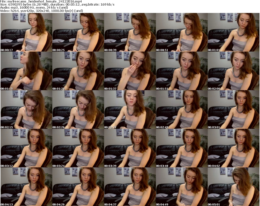Select the thumbnail stamped 00:05:01
This screenshot has width=260, height=206.
point(234,187)
